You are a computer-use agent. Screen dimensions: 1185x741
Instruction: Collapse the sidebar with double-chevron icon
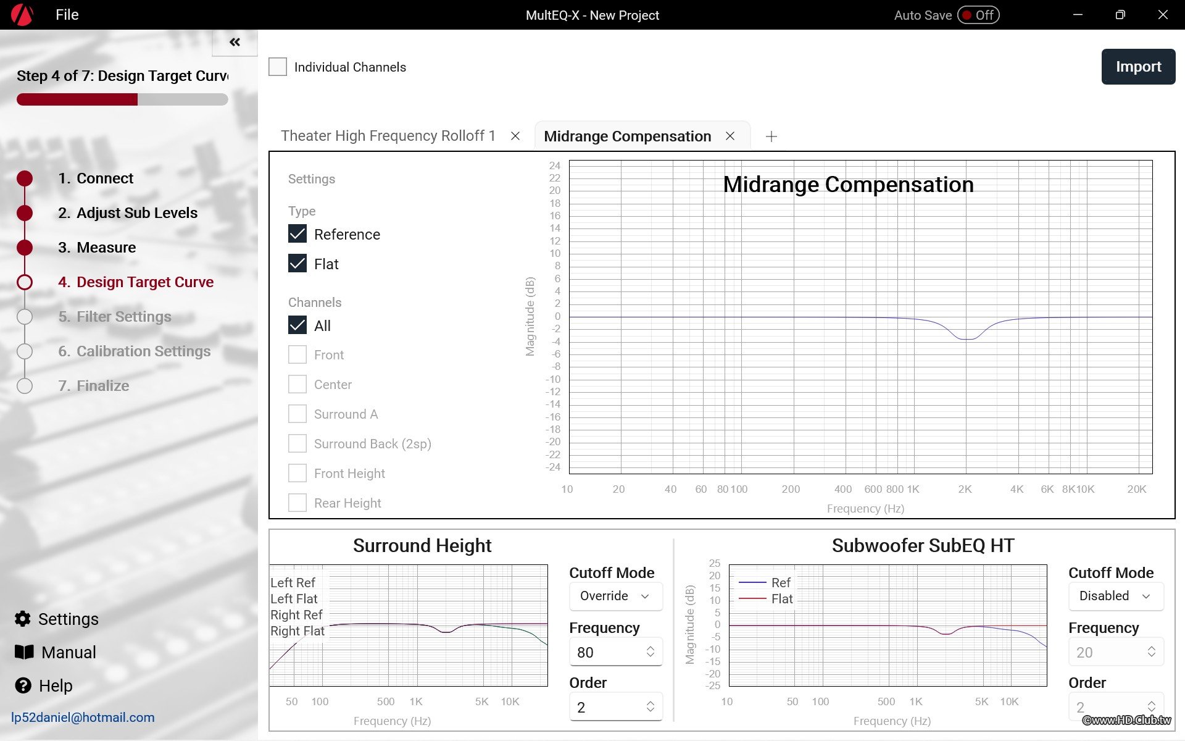pos(235,42)
